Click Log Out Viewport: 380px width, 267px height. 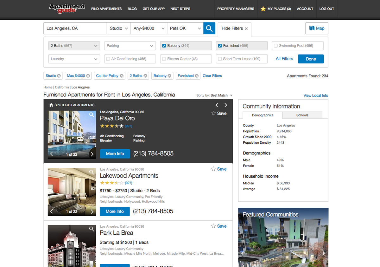pos(326,9)
